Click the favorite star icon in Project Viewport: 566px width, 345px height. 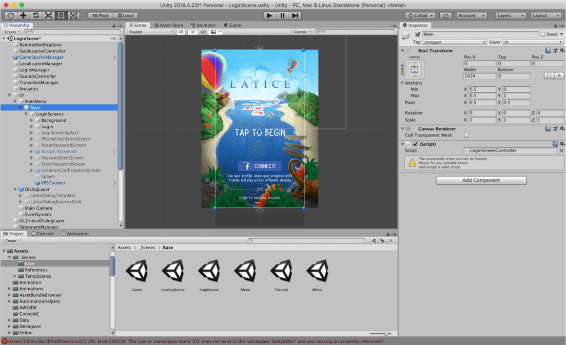391,241
